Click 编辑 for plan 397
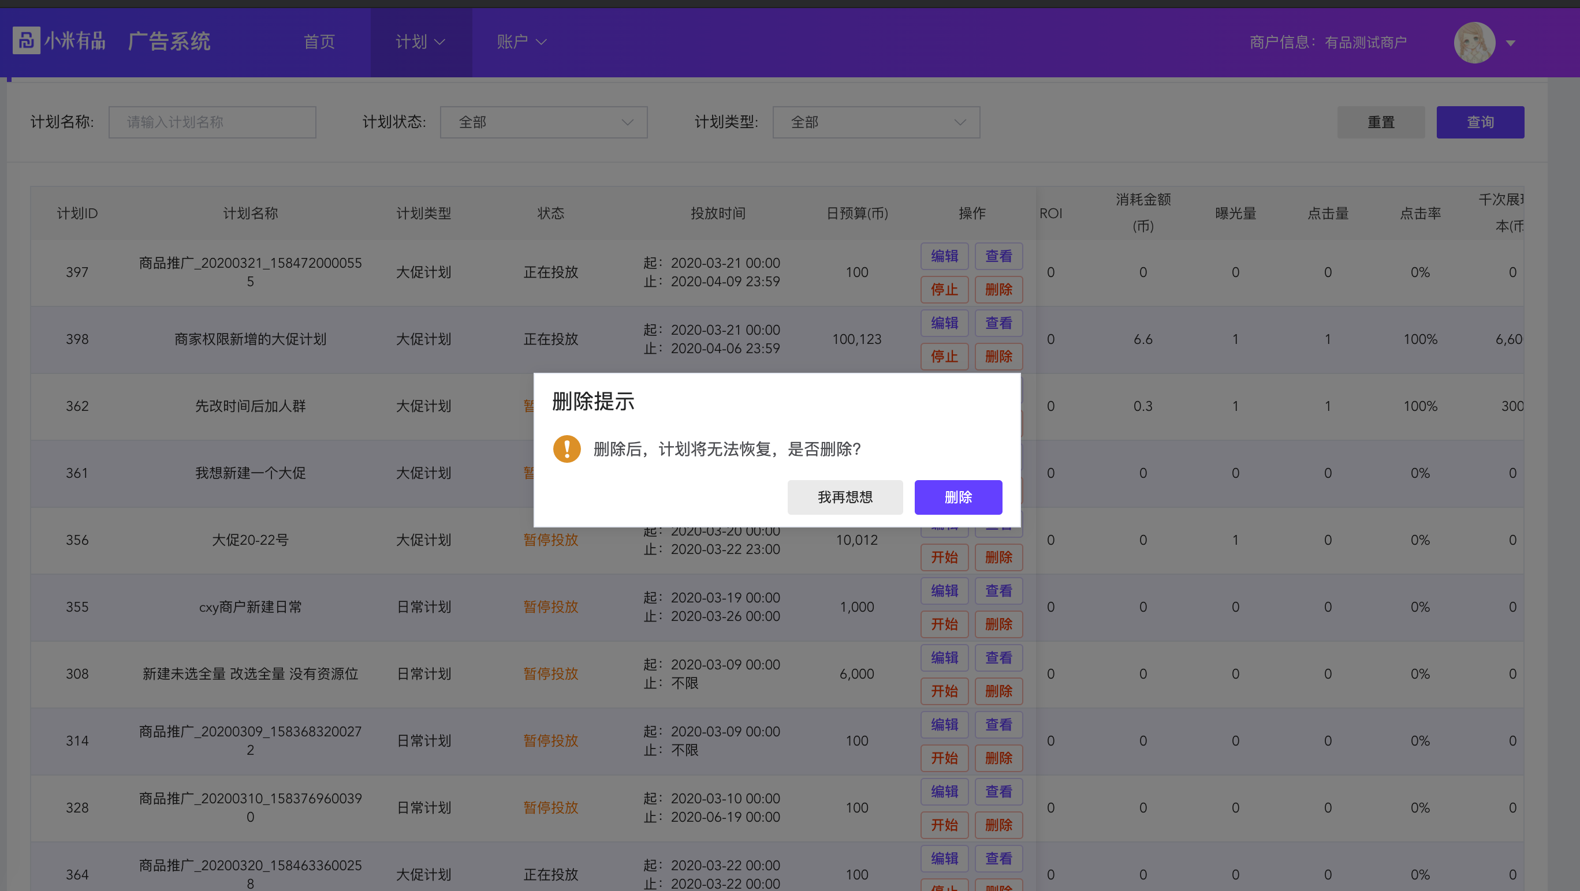This screenshot has width=1580, height=891. tap(944, 256)
